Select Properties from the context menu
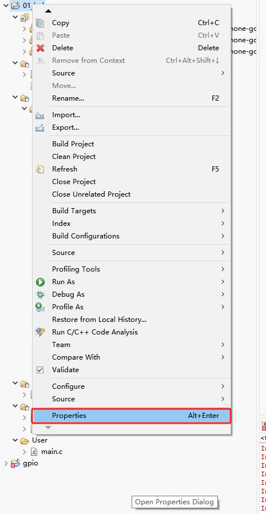The width and height of the screenshot is (266, 514). (131, 416)
